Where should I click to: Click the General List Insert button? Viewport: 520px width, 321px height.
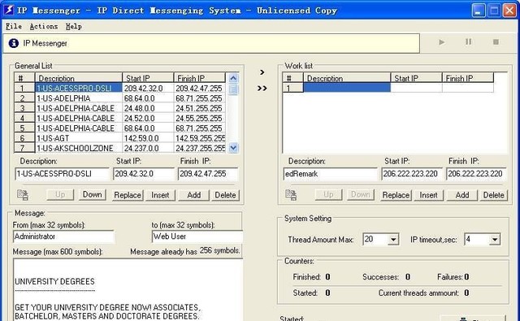[160, 195]
